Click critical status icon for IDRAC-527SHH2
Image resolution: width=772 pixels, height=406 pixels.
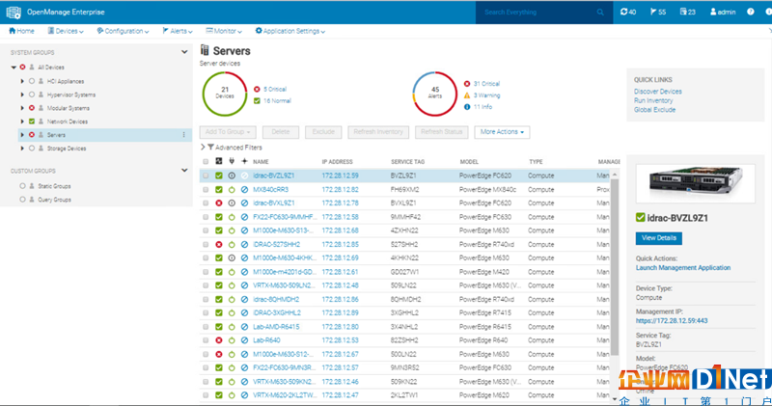tap(219, 245)
